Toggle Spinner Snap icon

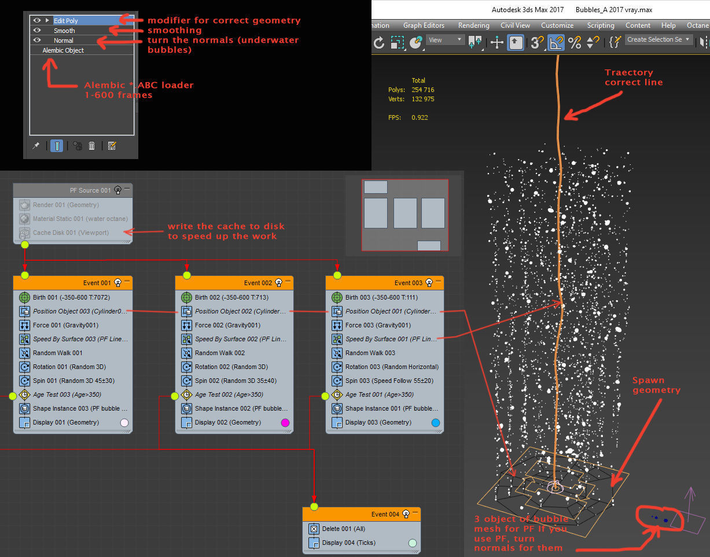tap(593, 42)
